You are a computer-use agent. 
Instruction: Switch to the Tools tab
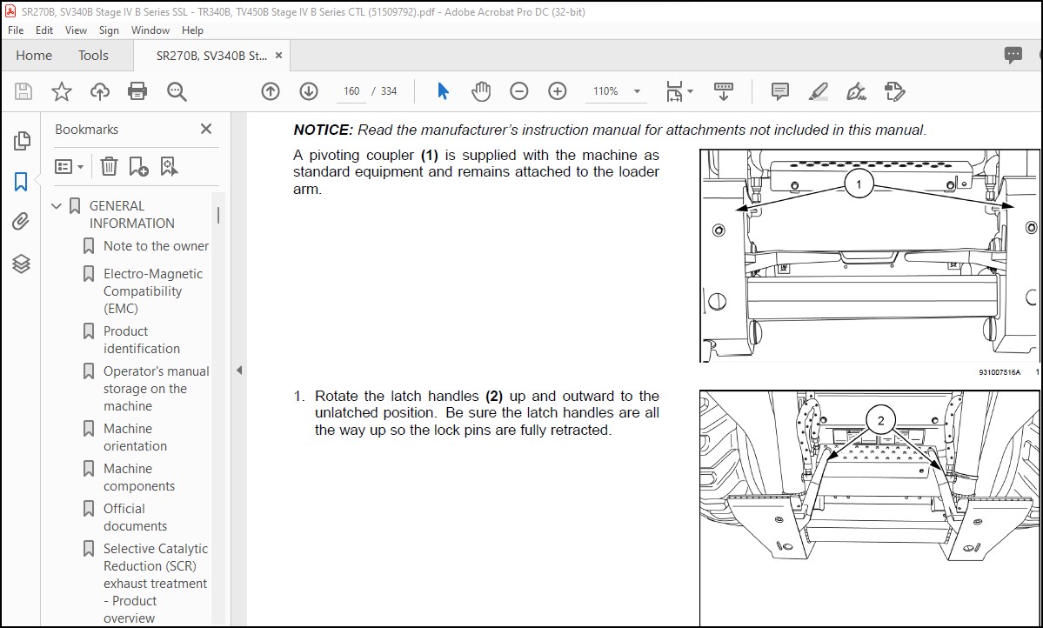93,55
